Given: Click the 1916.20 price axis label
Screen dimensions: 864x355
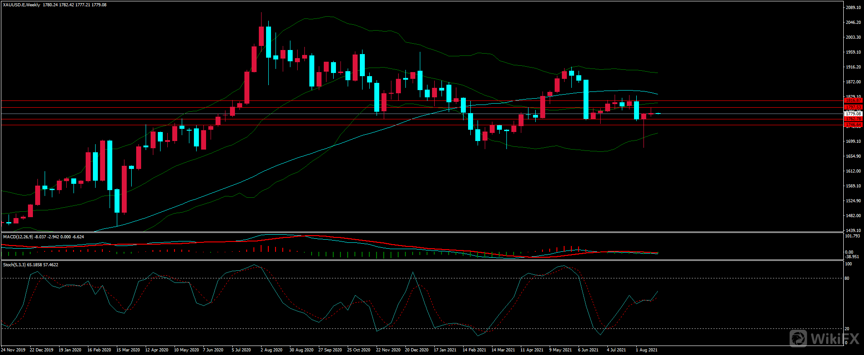Looking at the screenshot, I should pyautogui.click(x=853, y=67).
